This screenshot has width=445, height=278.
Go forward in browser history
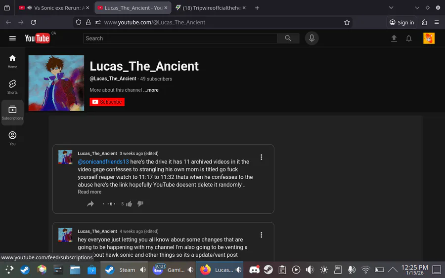pyautogui.click(x=21, y=22)
